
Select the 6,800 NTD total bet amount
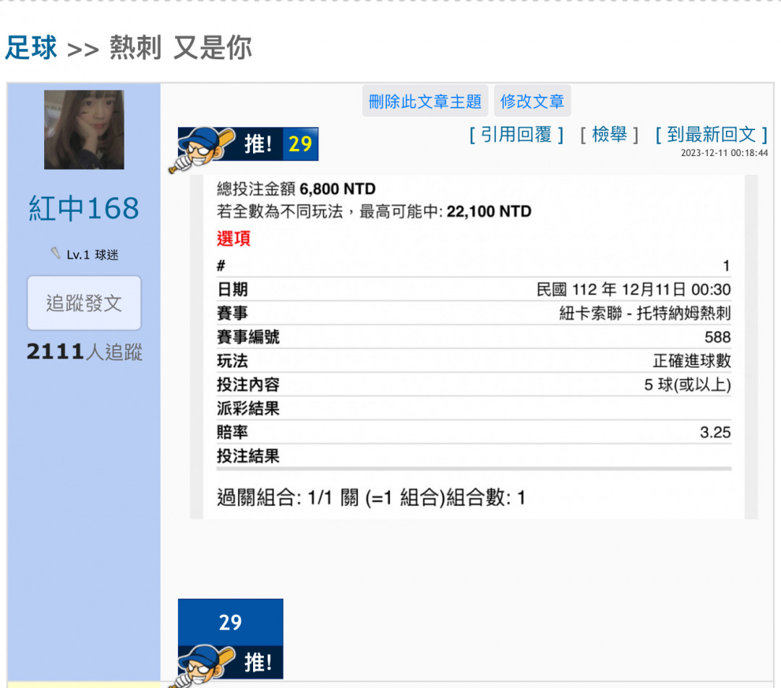click(x=337, y=189)
